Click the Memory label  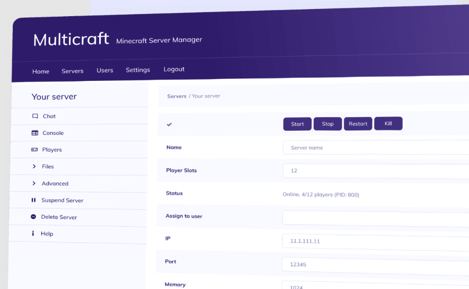(x=175, y=285)
